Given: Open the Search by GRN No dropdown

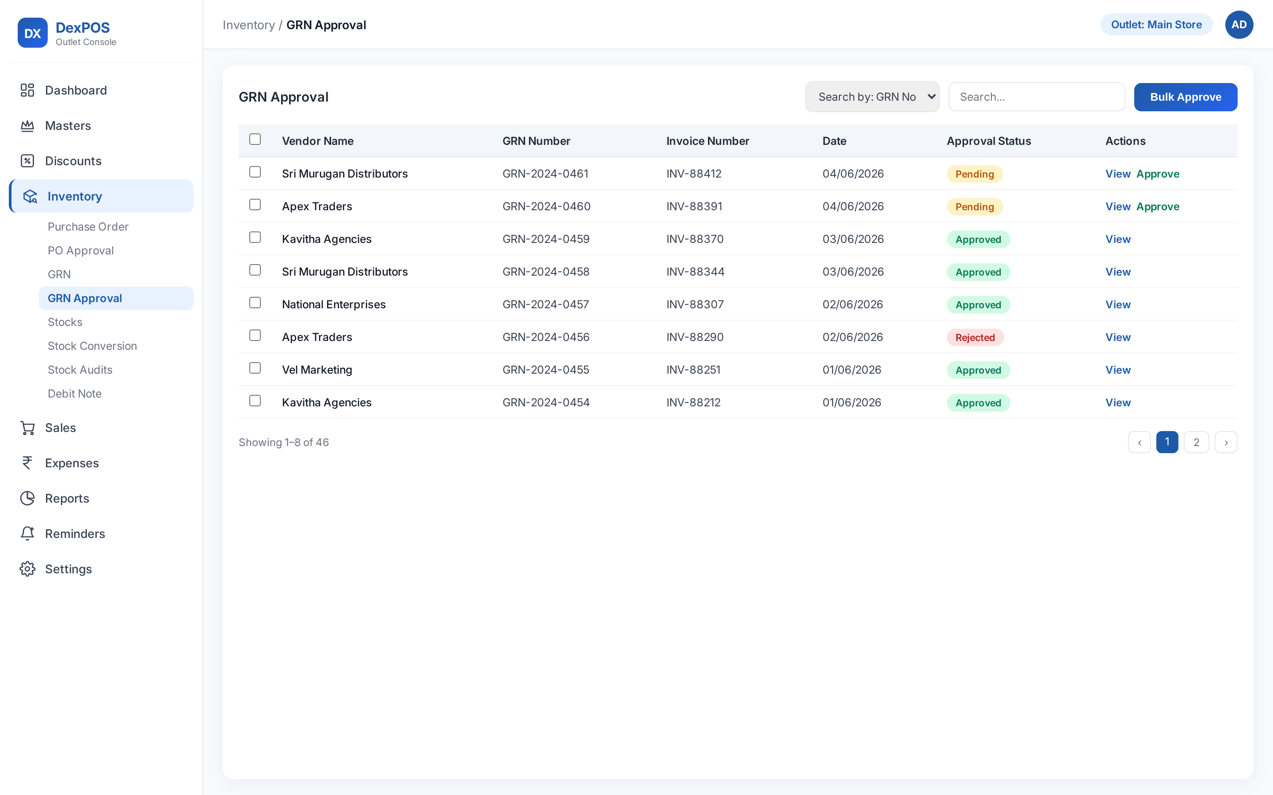Looking at the screenshot, I should pyautogui.click(x=872, y=97).
